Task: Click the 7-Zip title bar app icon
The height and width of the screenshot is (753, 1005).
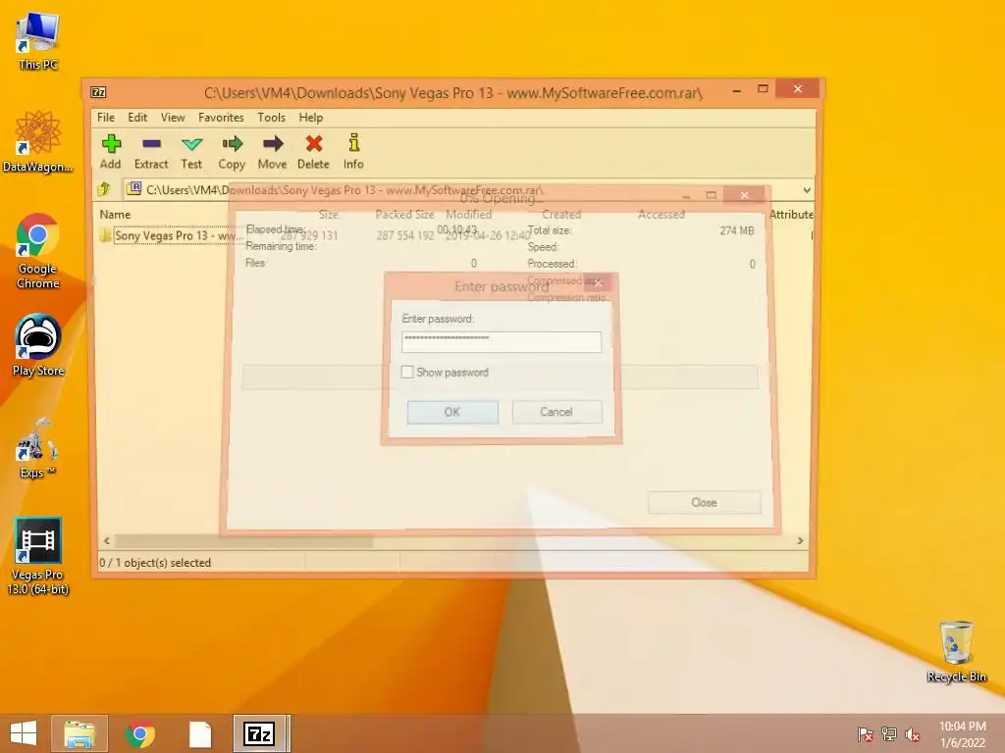Action: pyautogui.click(x=98, y=92)
